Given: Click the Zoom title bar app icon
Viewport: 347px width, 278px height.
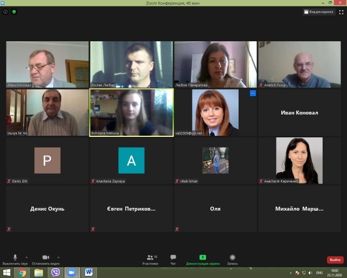Looking at the screenshot, I should click(x=3, y=3).
